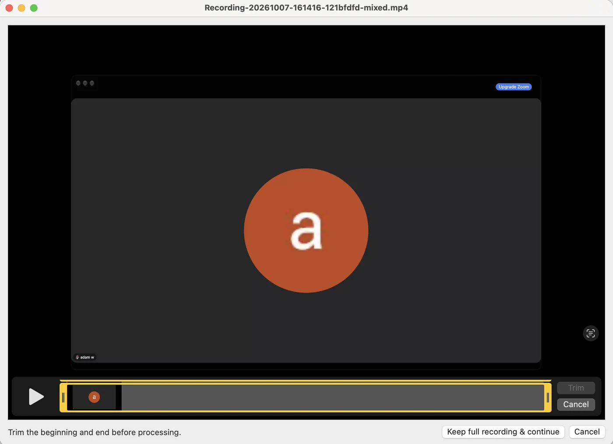Click the Upgrade Zoom badge in video
The image size is (613, 444).
[514, 87]
